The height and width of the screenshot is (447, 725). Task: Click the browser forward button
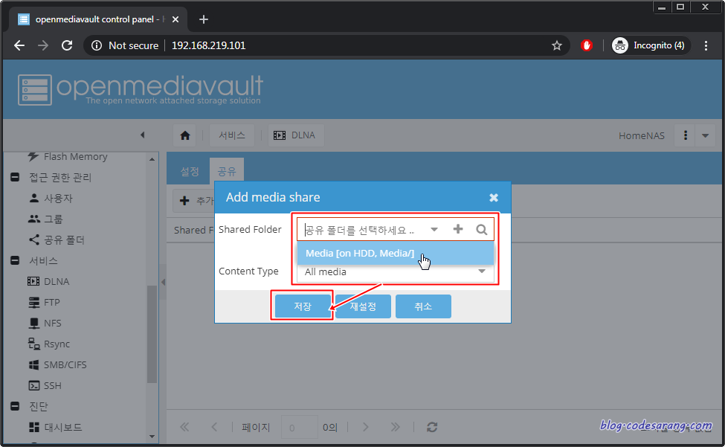click(43, 45)
